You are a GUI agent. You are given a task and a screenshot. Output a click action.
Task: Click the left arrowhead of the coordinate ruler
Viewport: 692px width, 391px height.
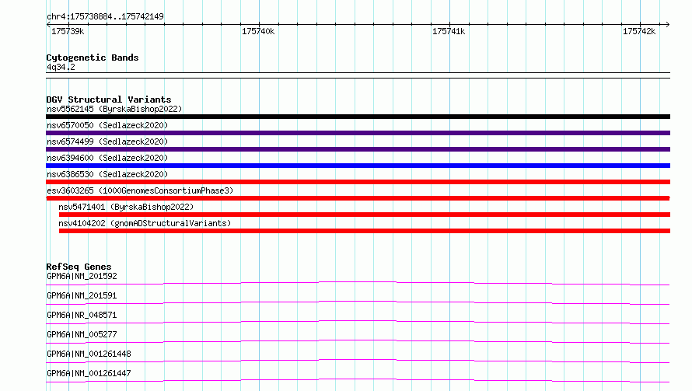coord(48,24)
